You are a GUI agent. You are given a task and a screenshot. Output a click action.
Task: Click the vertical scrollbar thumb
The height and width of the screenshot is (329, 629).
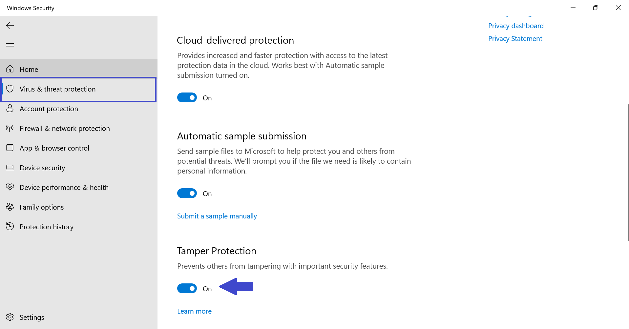(628, 173)
